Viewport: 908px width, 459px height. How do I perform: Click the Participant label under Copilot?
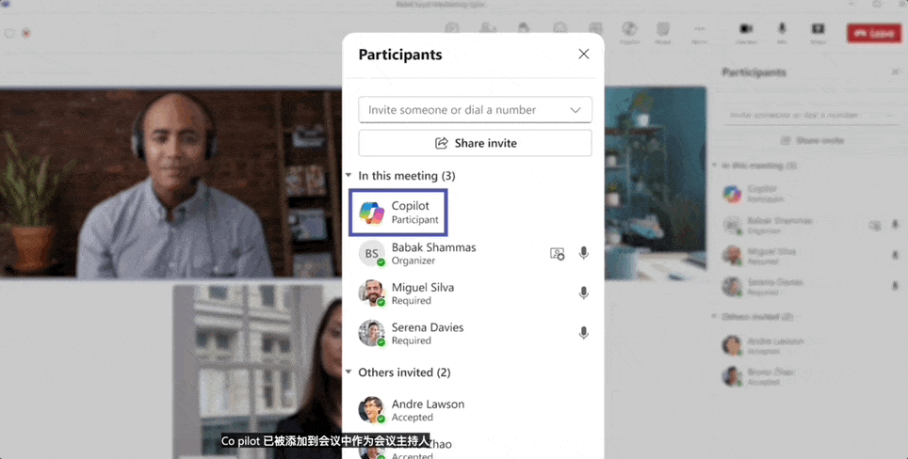tap(414, 220)
